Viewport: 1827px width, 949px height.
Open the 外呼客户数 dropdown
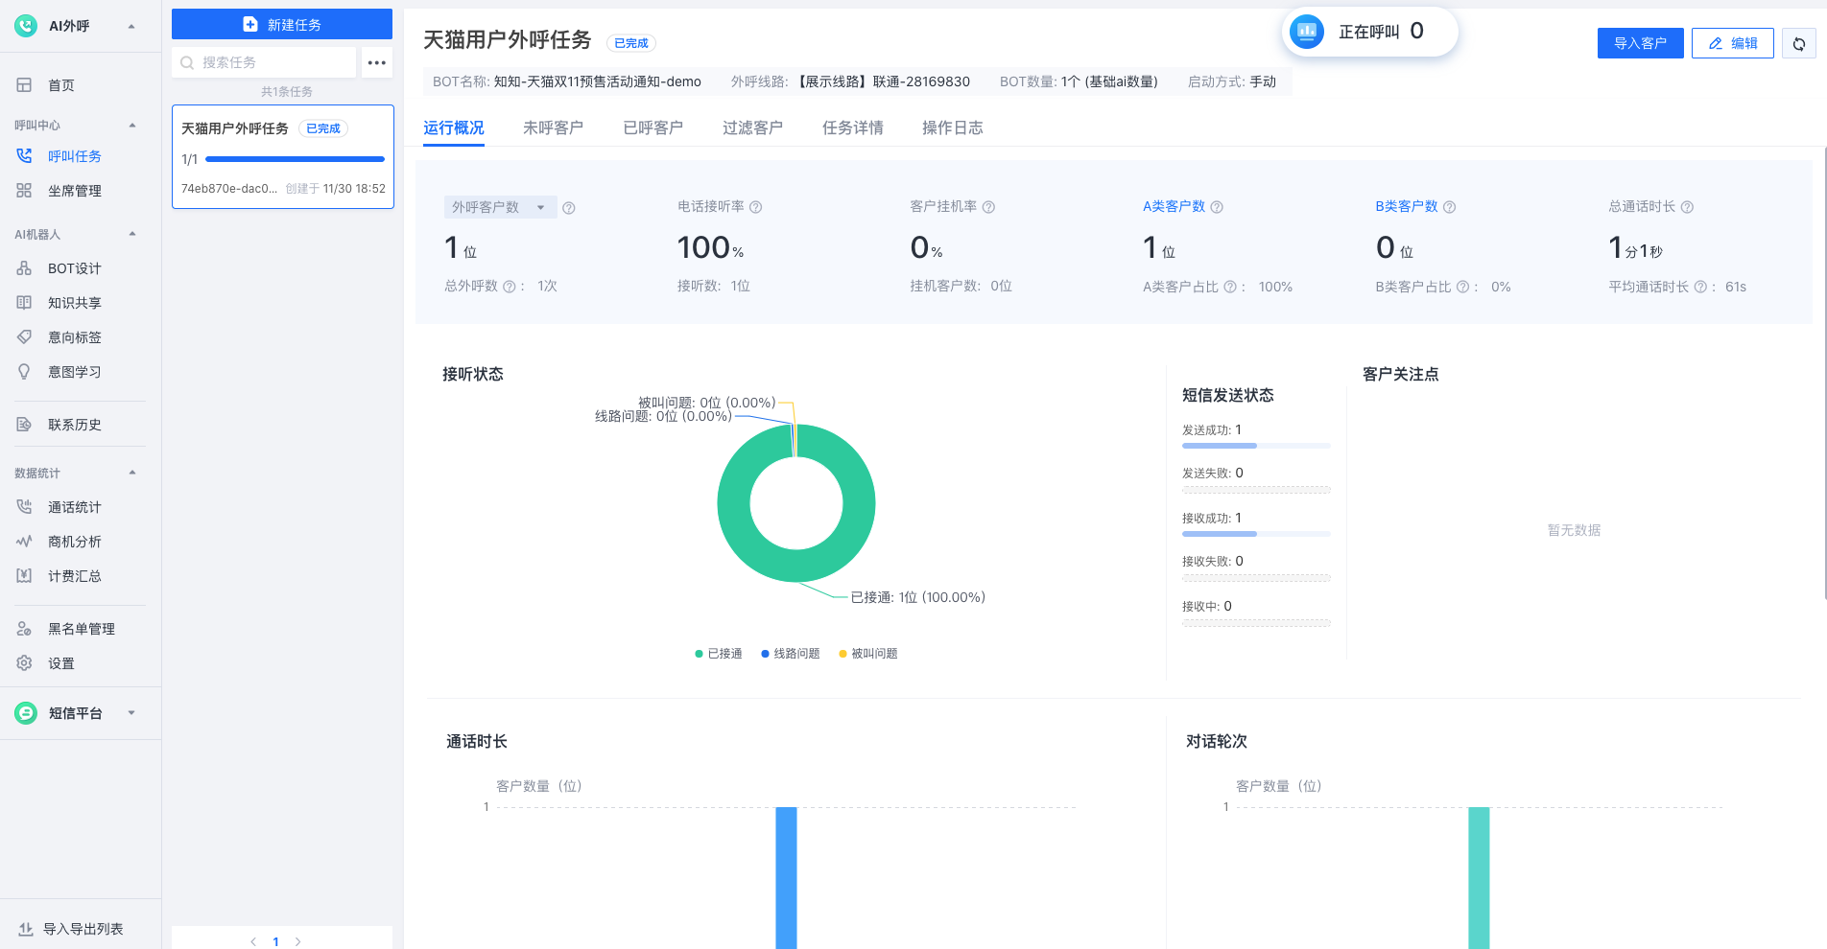coord(500,207)
